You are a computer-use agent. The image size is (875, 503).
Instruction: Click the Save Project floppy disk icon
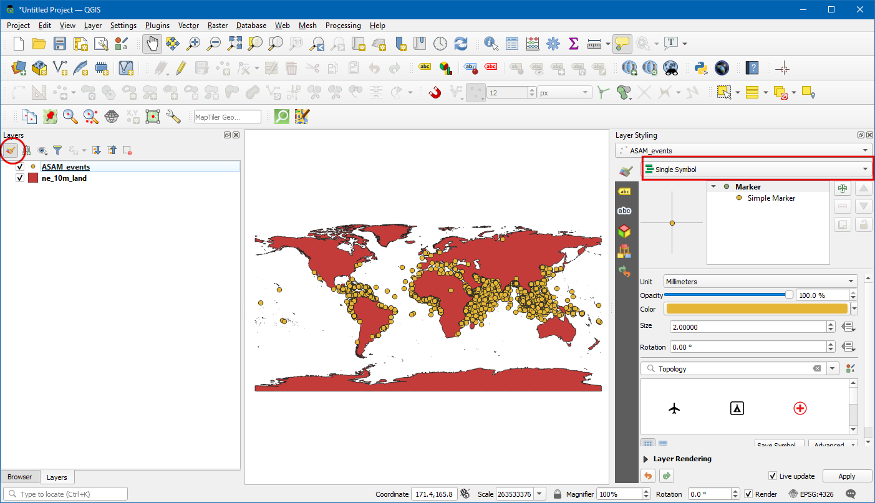[x=59, y=44]
